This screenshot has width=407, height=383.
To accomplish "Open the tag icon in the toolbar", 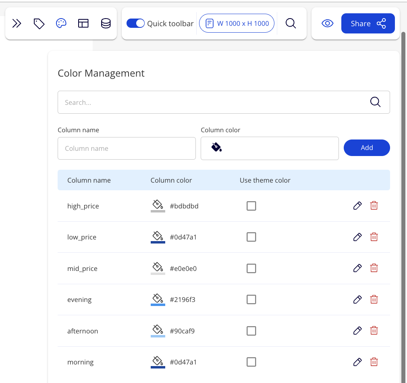I will pyautogui.click(x=39, y=24).
